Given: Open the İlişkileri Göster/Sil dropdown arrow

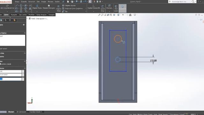Looking at the screenshot, I should click(93, 11).
